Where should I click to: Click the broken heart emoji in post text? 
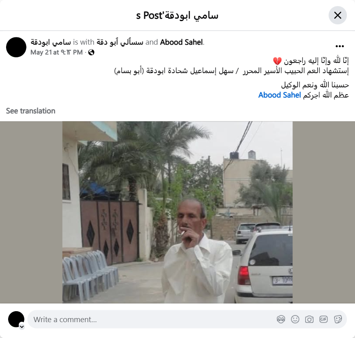point(278,61)
